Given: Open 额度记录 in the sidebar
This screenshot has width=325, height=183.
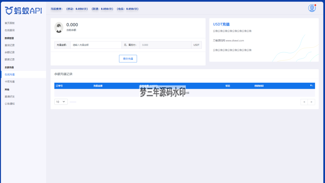Looking at the screenshot, I should [x=10, y=59].
